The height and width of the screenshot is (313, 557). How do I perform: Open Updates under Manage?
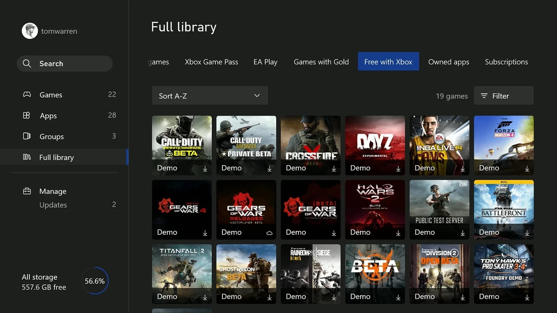click(x=53, y=205)
